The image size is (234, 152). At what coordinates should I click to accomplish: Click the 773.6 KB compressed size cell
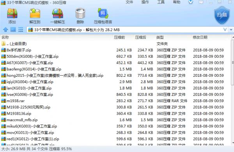[x=145, y=76]
